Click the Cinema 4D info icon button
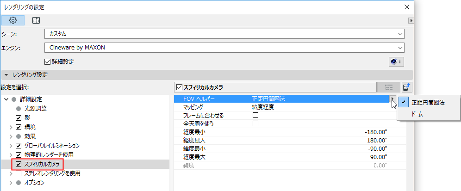Viewport: 461px width, 191px height. [x=396, y=62]
